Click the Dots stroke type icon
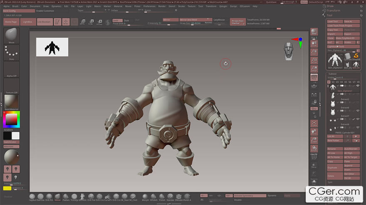The width and height of the screenshot is (366, 205). [x=11, y=51]
